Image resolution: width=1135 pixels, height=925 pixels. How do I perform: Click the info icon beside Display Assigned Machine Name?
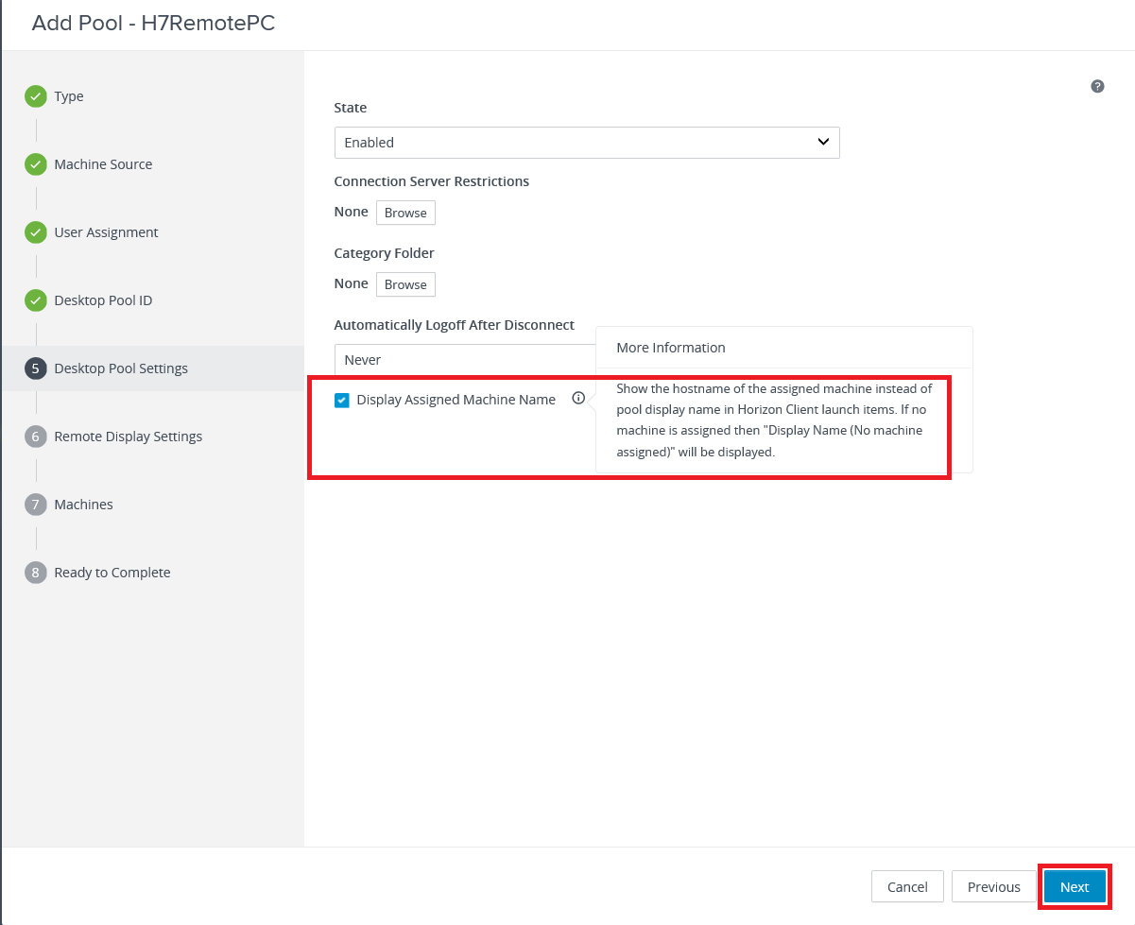(x=578, y=399)
